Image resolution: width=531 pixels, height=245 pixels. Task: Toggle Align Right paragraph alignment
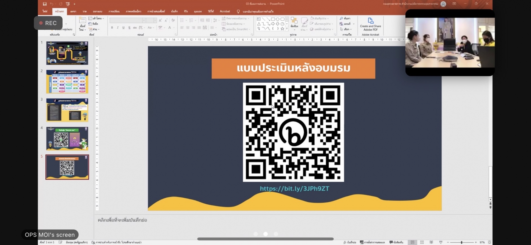193,28
